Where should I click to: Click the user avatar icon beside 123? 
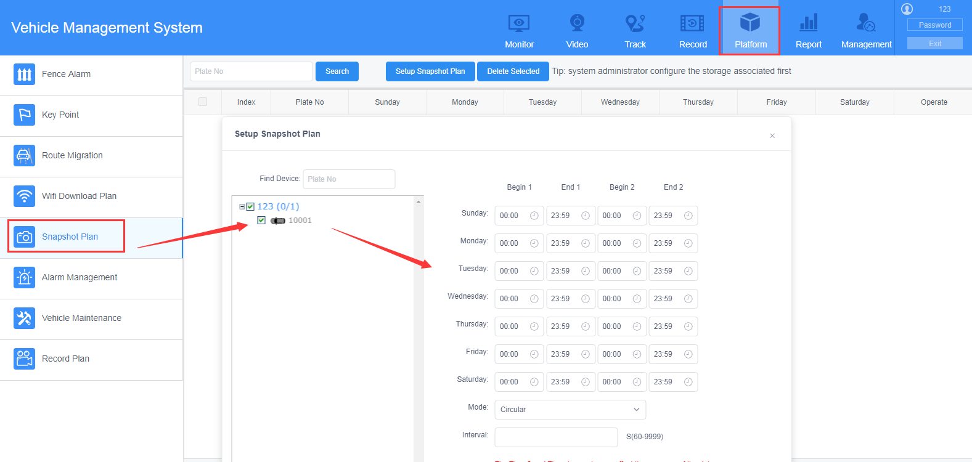tap(907, 9)
